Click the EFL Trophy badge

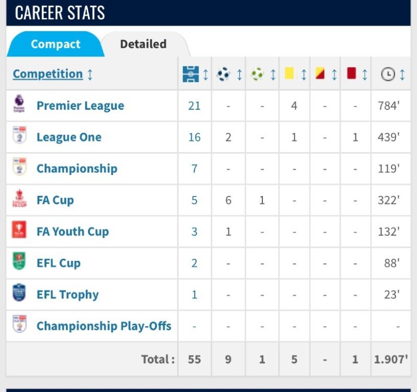point(19,294)
